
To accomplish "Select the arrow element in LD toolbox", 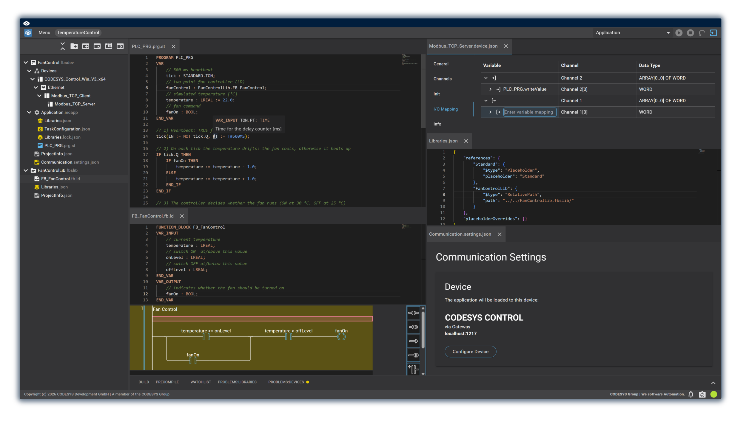I will coord(413,341).
